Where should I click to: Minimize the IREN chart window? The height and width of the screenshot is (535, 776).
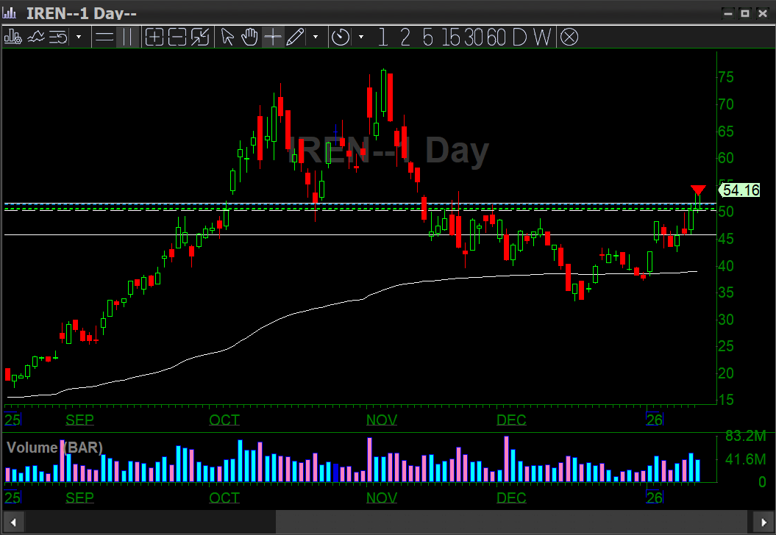727,13
